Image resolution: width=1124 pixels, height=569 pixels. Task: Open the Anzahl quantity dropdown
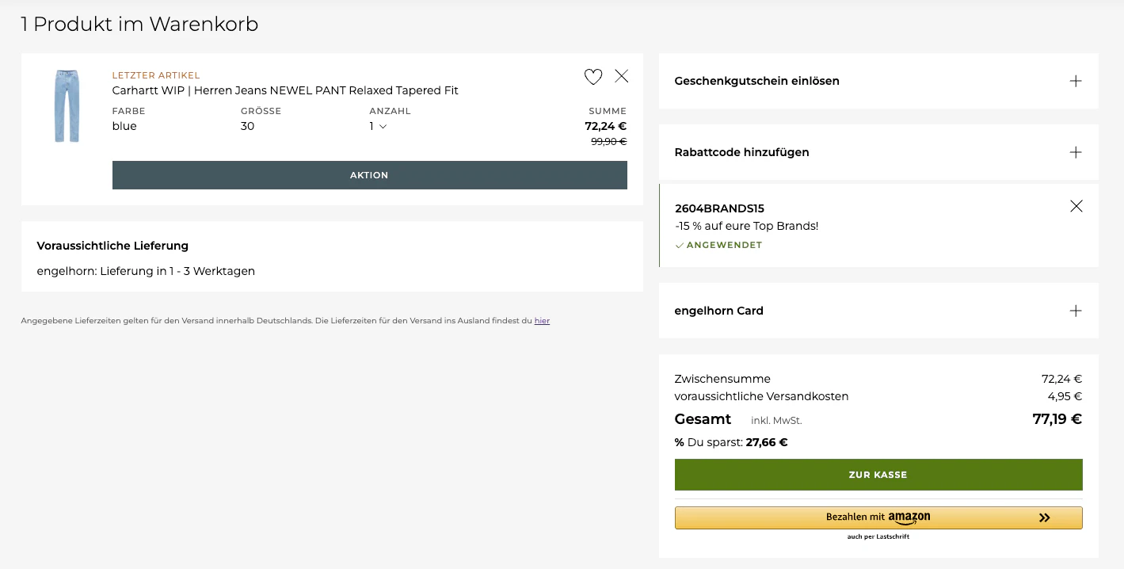coord(378,126)
